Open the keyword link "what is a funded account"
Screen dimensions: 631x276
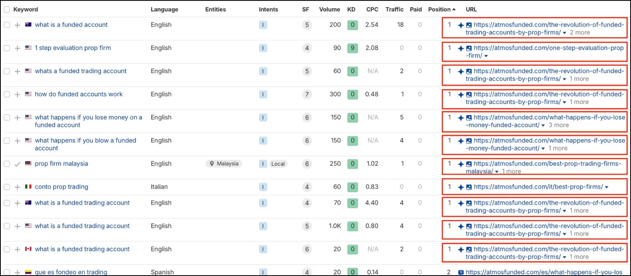tap(71, 25)
